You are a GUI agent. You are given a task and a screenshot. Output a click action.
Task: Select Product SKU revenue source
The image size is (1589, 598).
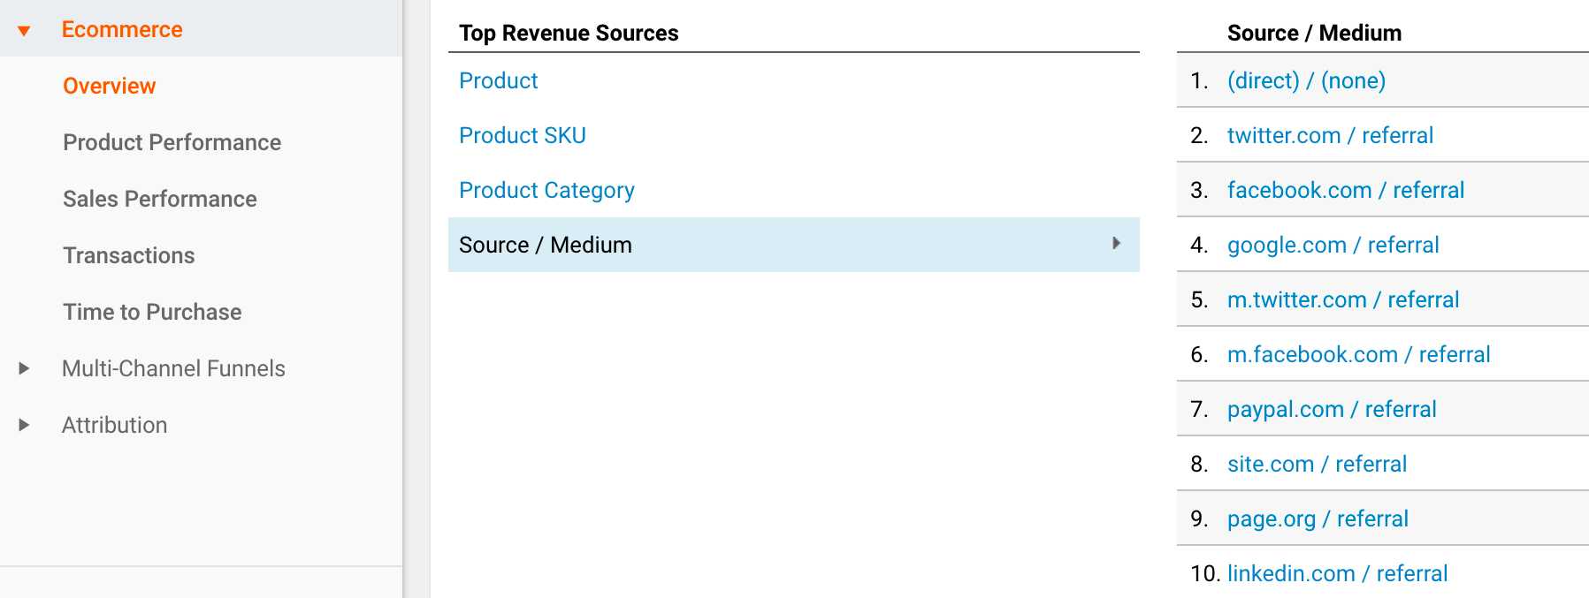point(523,135)
